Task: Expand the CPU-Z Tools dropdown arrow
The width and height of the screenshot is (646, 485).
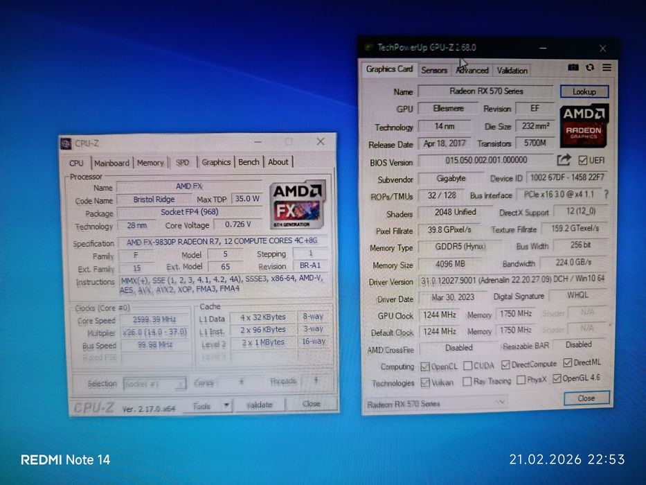Action: [x=226, y=405]
